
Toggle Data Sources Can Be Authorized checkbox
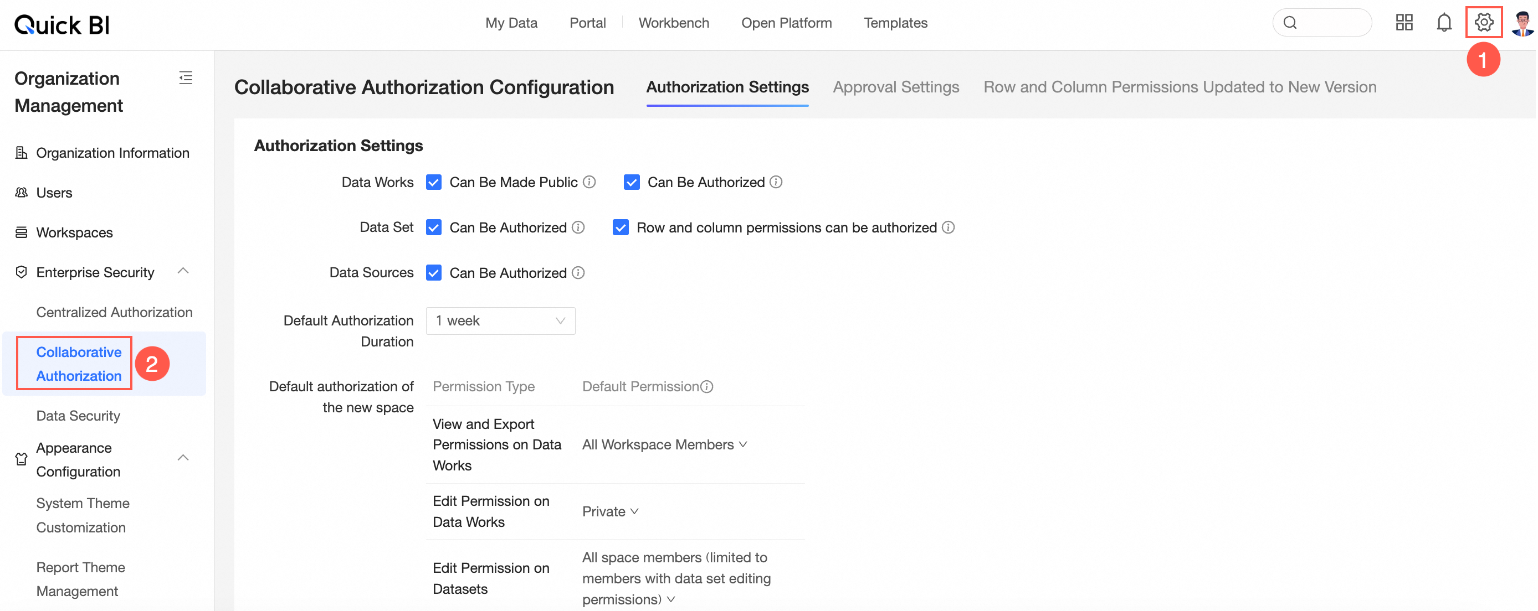click(434, 273)
